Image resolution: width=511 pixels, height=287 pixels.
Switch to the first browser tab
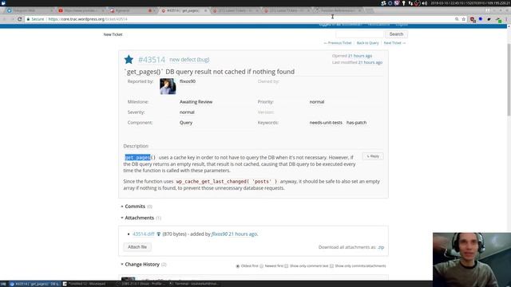point(30,10)
